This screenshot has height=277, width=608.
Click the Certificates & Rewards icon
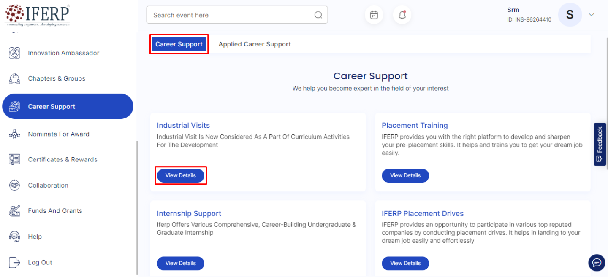coord(14,159)
